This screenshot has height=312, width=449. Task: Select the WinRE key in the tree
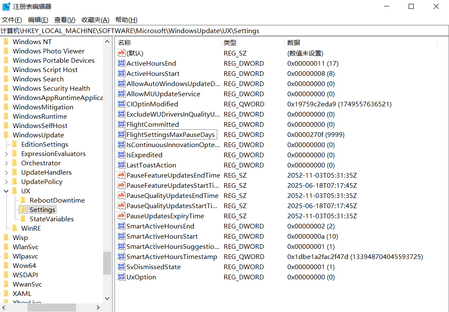click(31, 228)
